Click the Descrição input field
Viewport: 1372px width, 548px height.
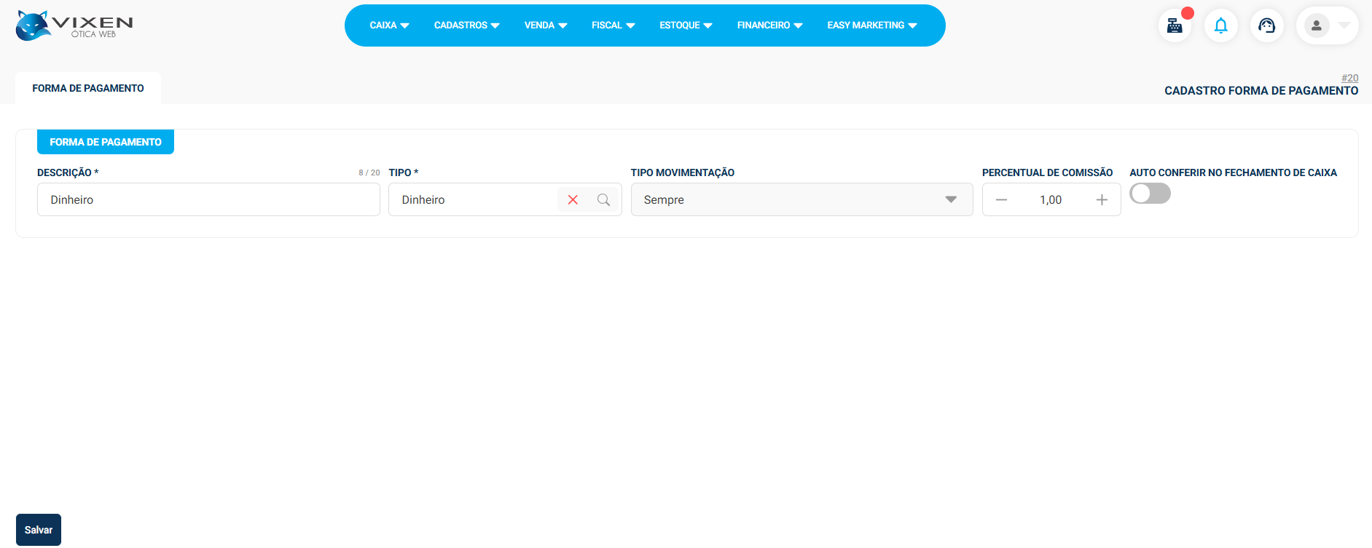(208, 199)
